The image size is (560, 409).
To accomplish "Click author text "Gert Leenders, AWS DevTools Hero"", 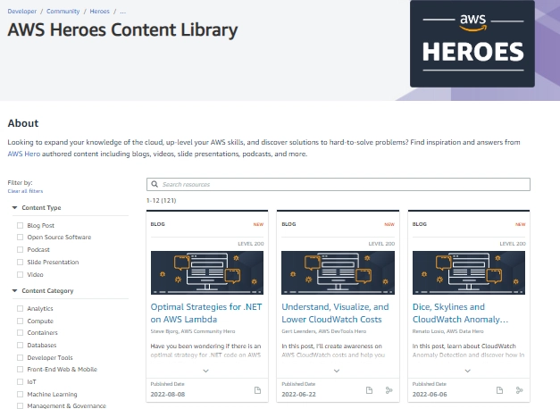I will click(324, 331).
